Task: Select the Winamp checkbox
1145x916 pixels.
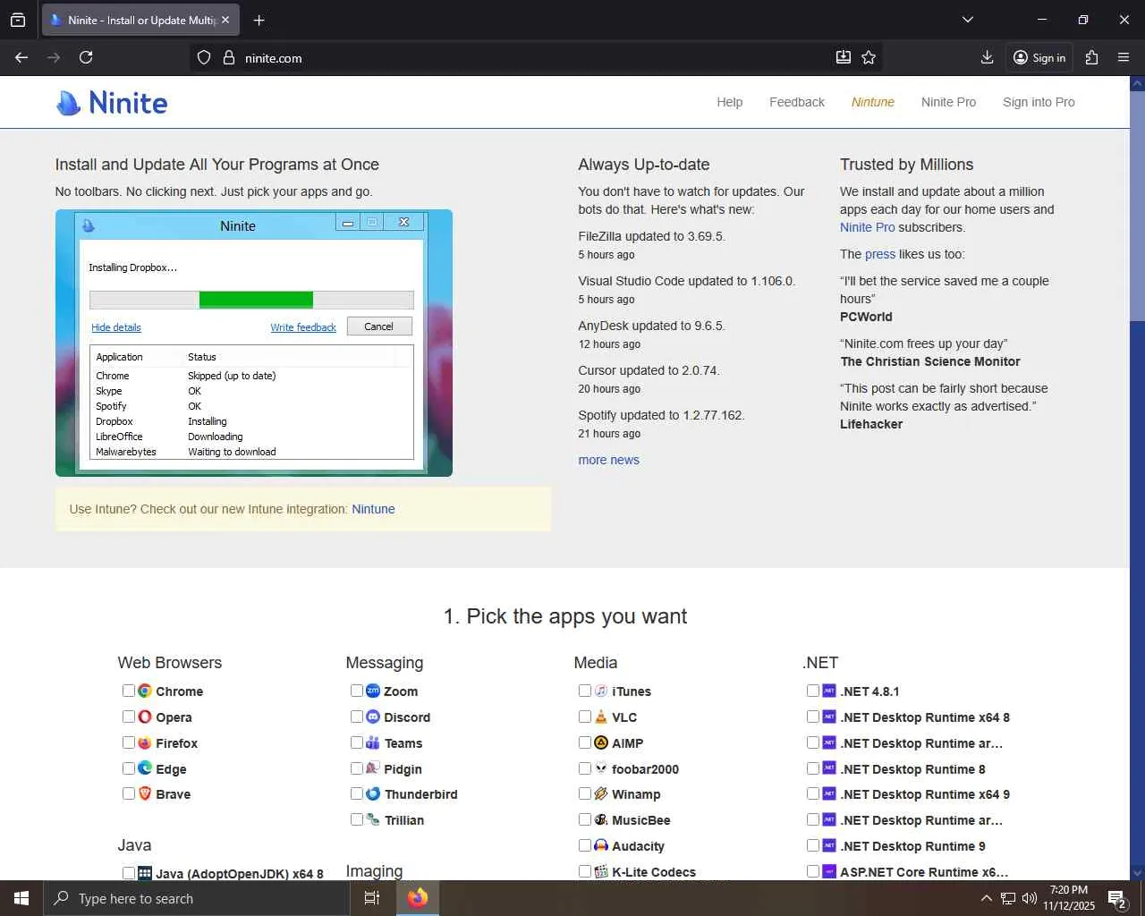Action: [585, 793]
